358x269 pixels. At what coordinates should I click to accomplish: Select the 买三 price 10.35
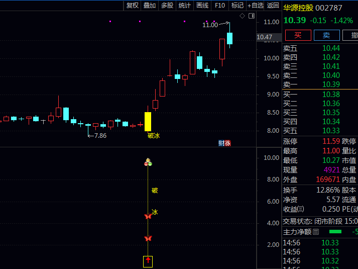pyautogui.click(x=331, y=113)
